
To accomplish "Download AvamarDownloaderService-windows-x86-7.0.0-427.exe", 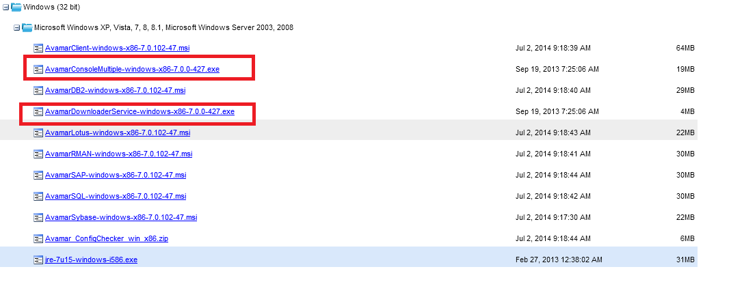I will (x=140, y=112).
